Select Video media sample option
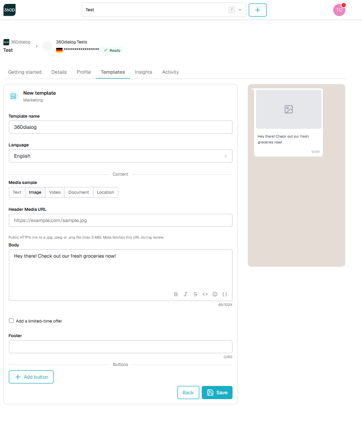 55,192
